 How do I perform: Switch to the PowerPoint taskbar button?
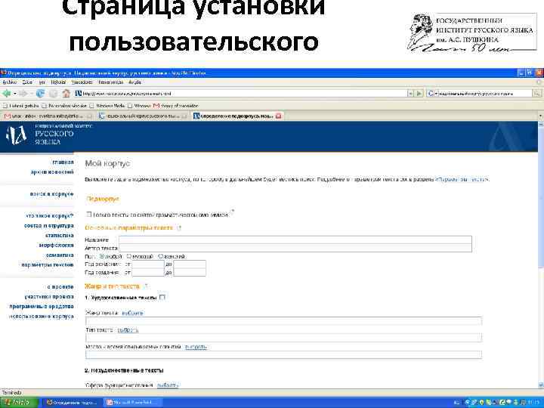[131, 403]
